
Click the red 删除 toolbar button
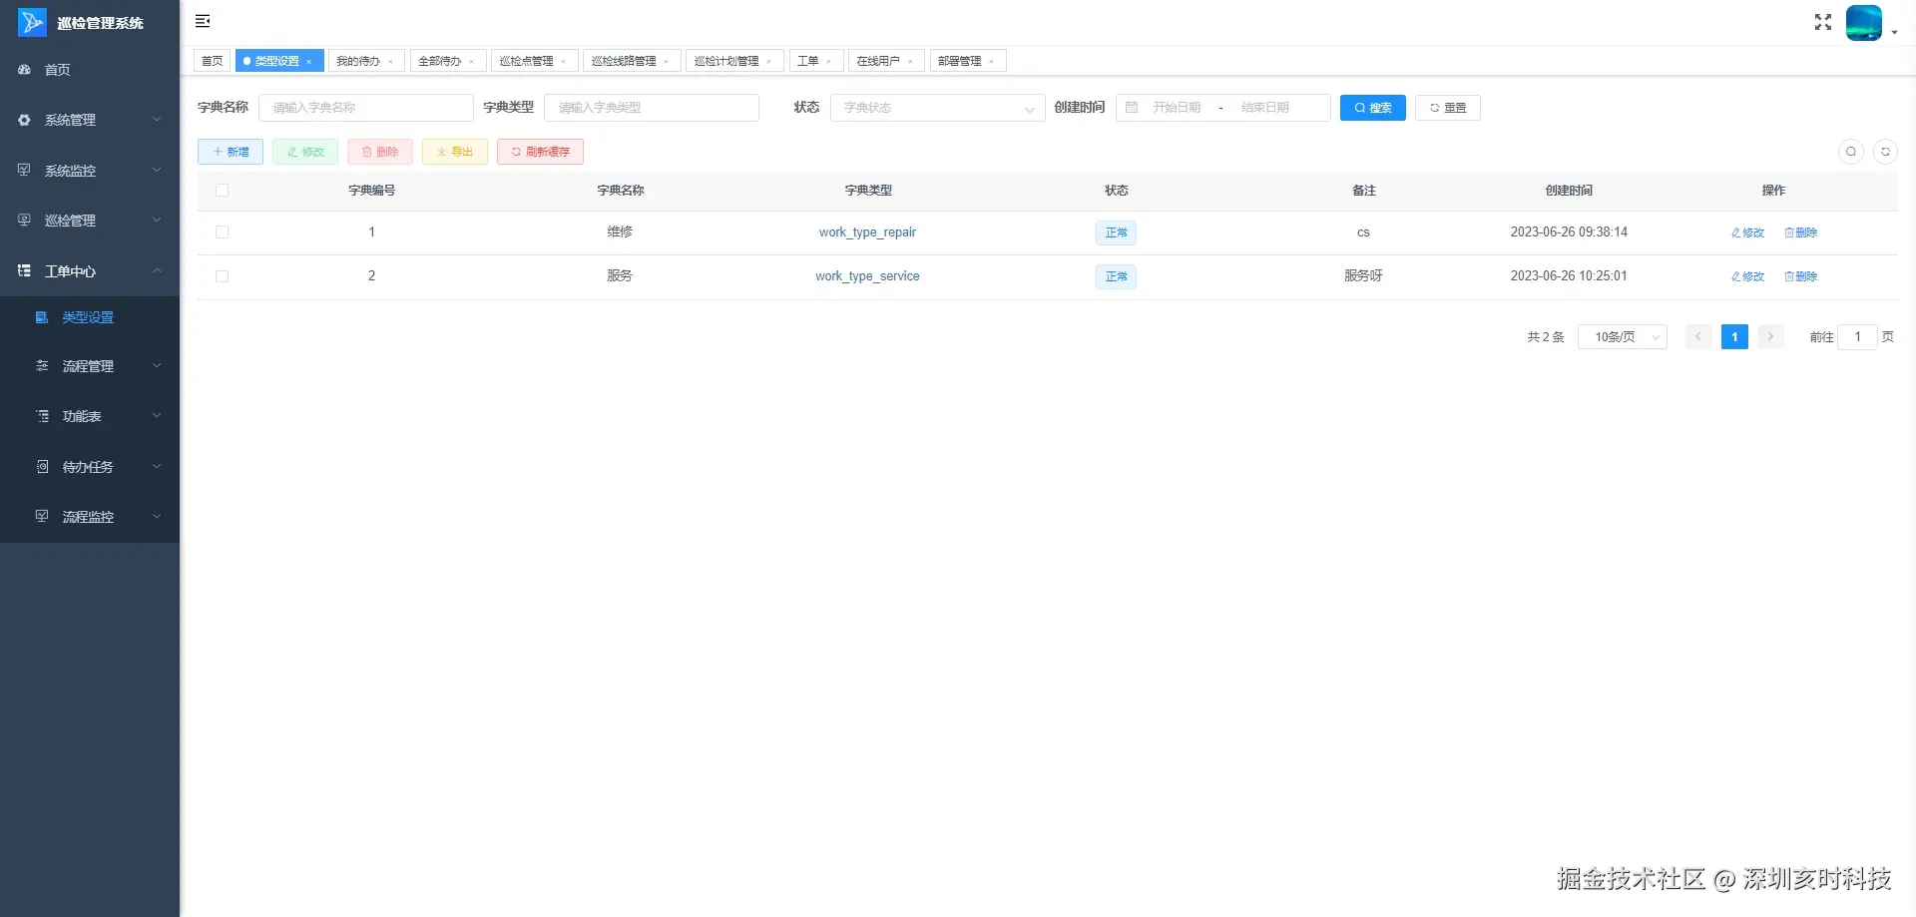tap(380, 152)
